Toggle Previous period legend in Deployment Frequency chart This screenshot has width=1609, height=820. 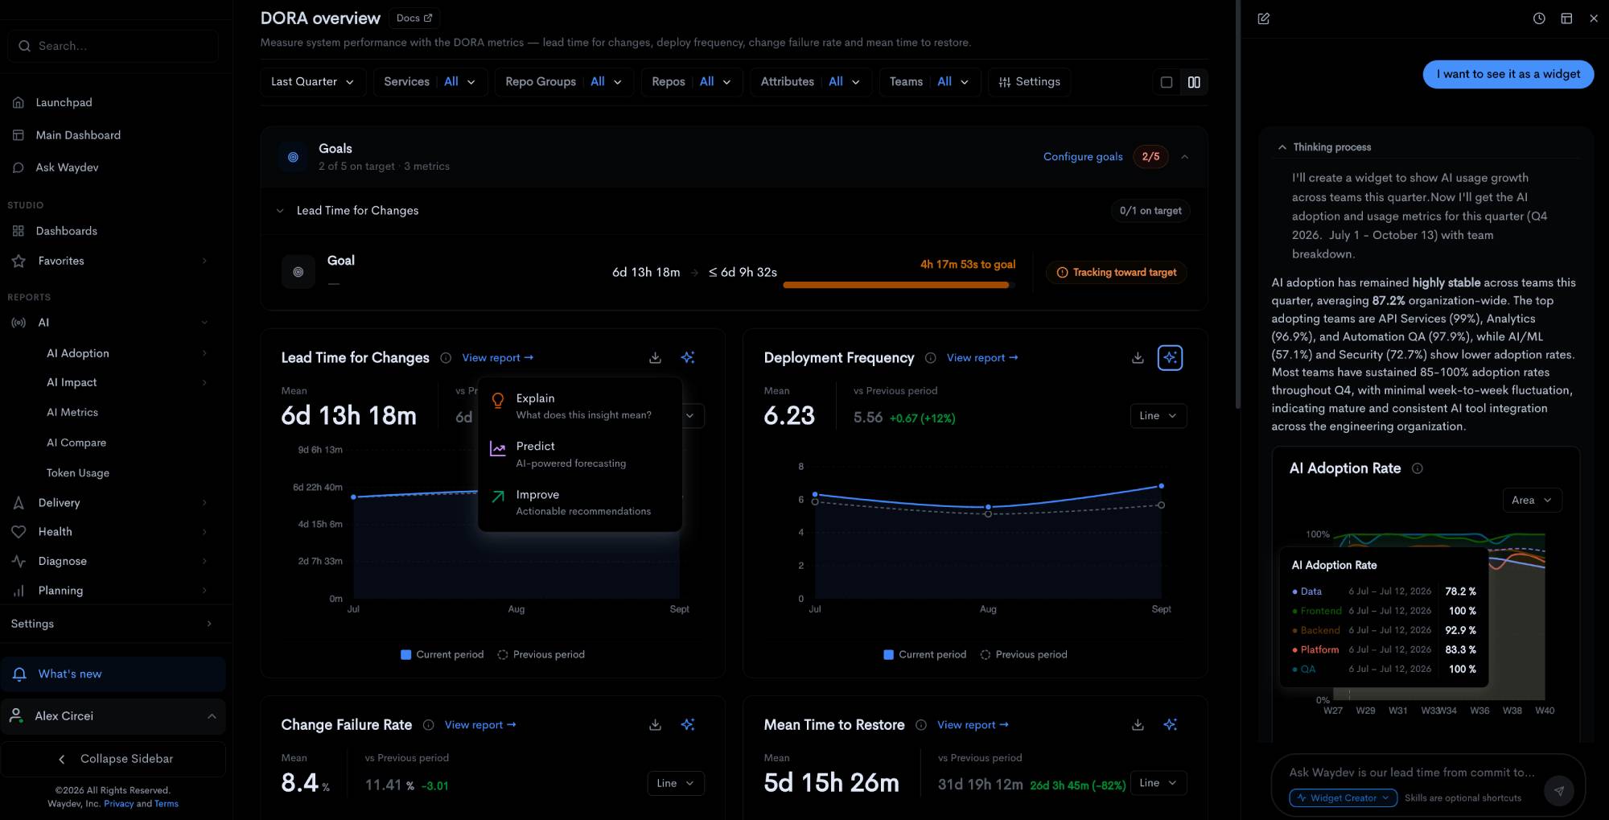coord(1023,655)
